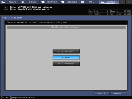Click the speaker sound icon
Image resolution: width=132 pixels, height=99 pixels.
122,2
